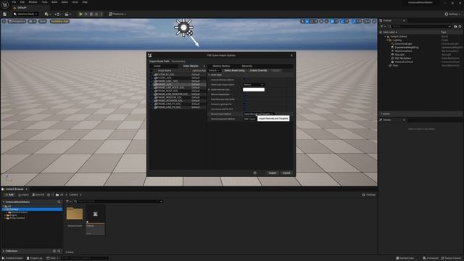This screenshot has height=261, width=464.
Task: Open the Edit menu
Action: 22,2
